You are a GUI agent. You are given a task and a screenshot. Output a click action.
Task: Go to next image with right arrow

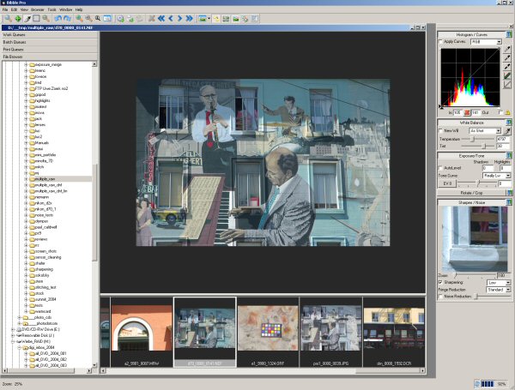179,19
